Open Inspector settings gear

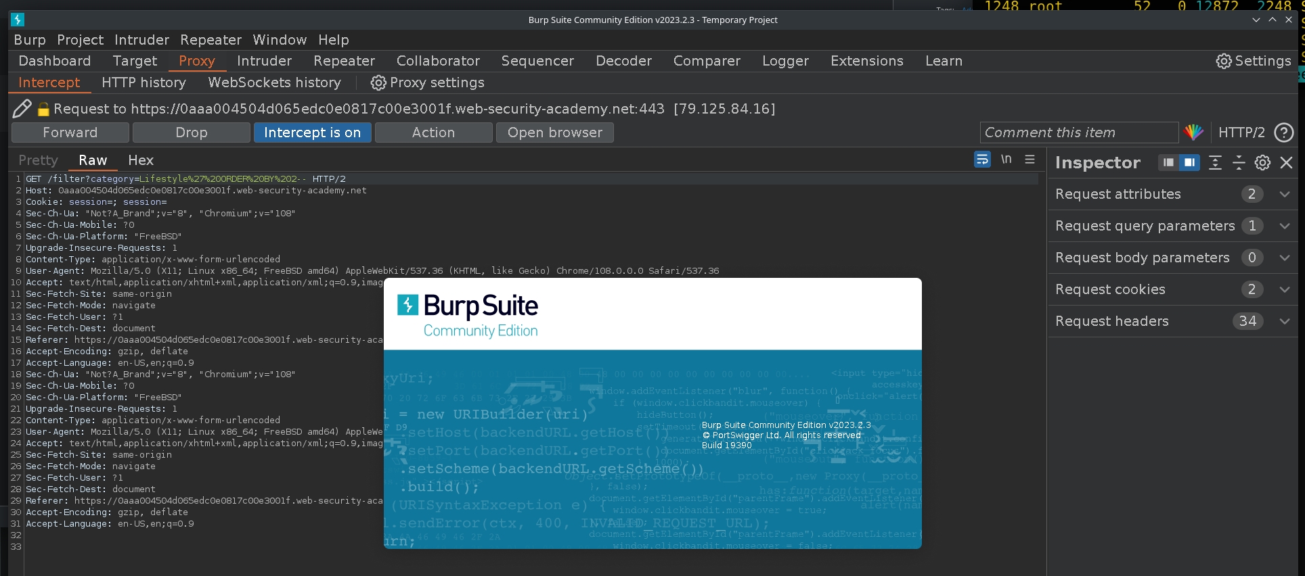pos(1262,162)
